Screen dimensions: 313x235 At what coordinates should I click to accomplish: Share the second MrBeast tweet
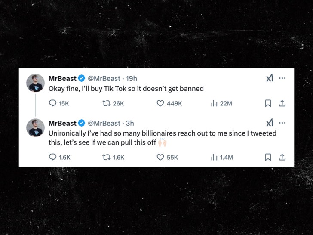click(x=282, y=157)
